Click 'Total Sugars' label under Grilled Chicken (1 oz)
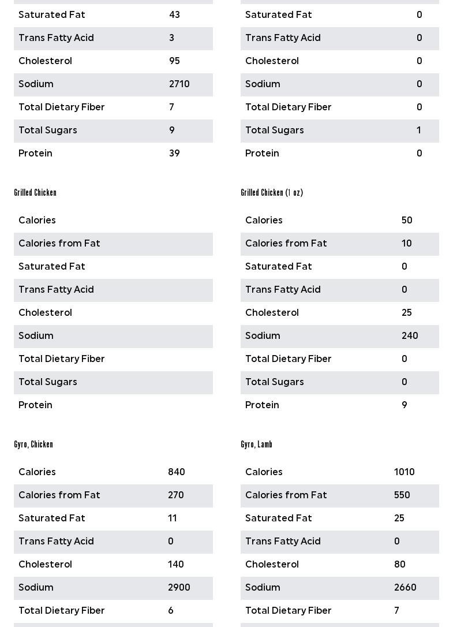This screenshot has height=627, width=453. [274, 382]
